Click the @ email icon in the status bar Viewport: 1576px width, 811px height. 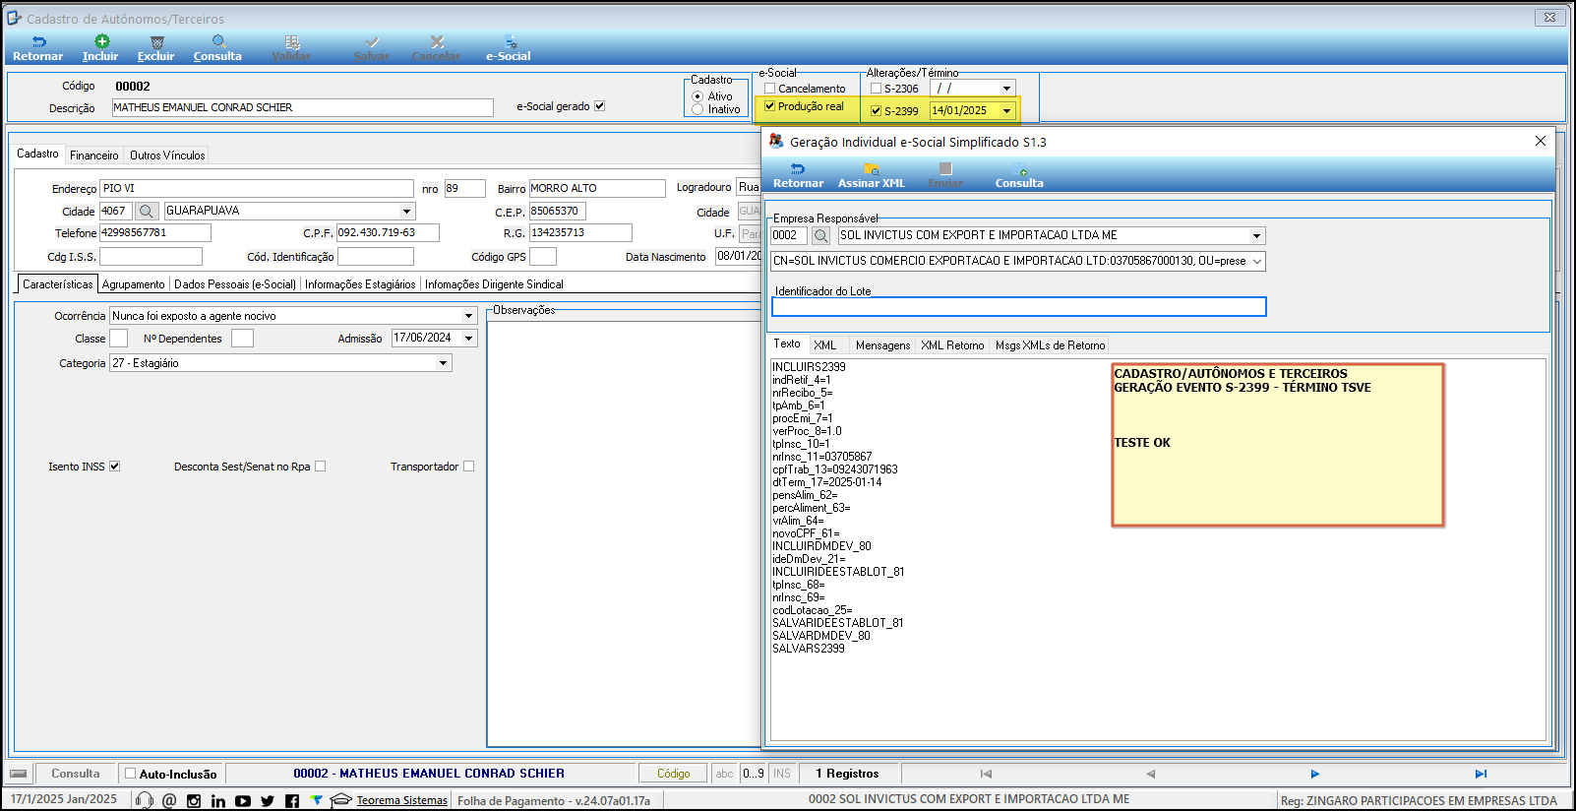click(169, 800)
